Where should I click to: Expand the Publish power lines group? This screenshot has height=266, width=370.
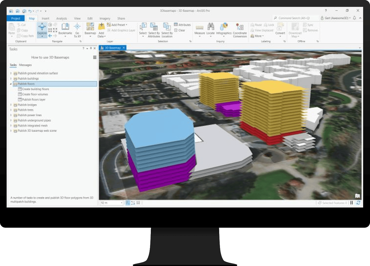(x=11, y=115)
